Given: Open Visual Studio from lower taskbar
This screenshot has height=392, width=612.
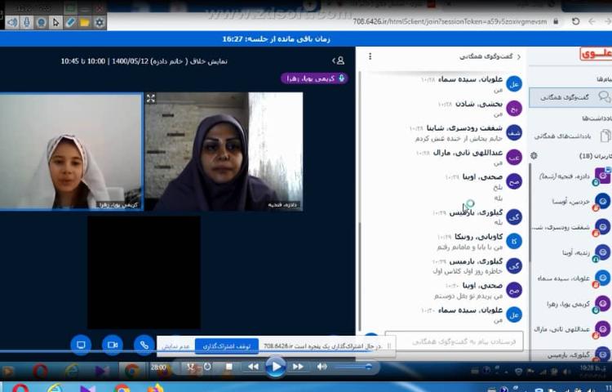Looking at the screenshot, I should click(x=88, y=389).
